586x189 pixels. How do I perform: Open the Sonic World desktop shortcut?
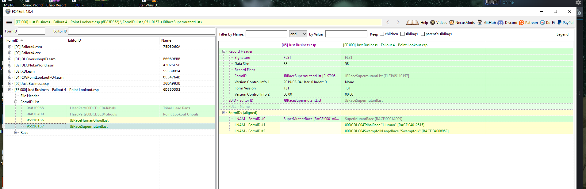pos(33,4)
